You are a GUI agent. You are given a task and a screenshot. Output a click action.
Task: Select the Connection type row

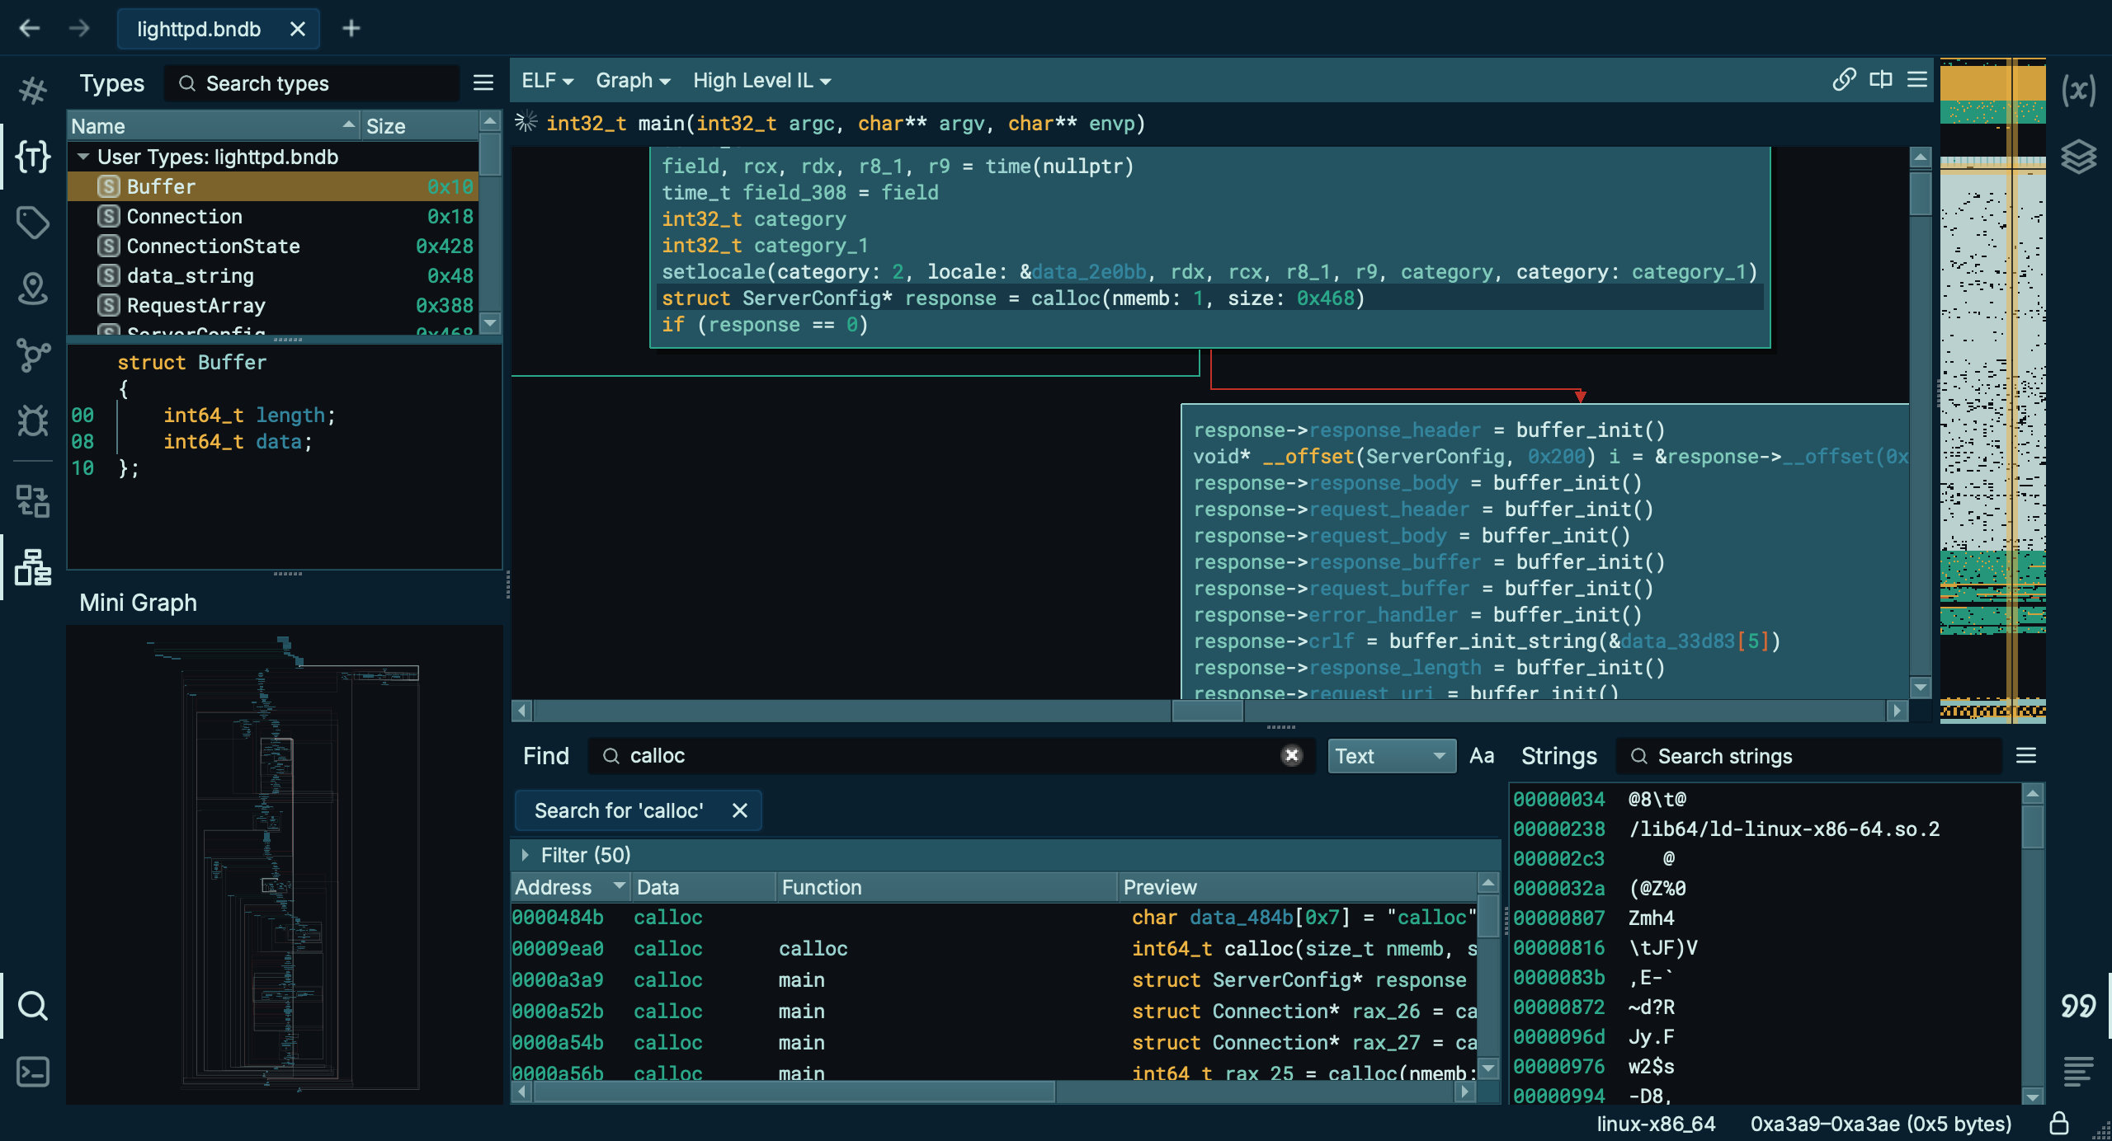(273, 216)
